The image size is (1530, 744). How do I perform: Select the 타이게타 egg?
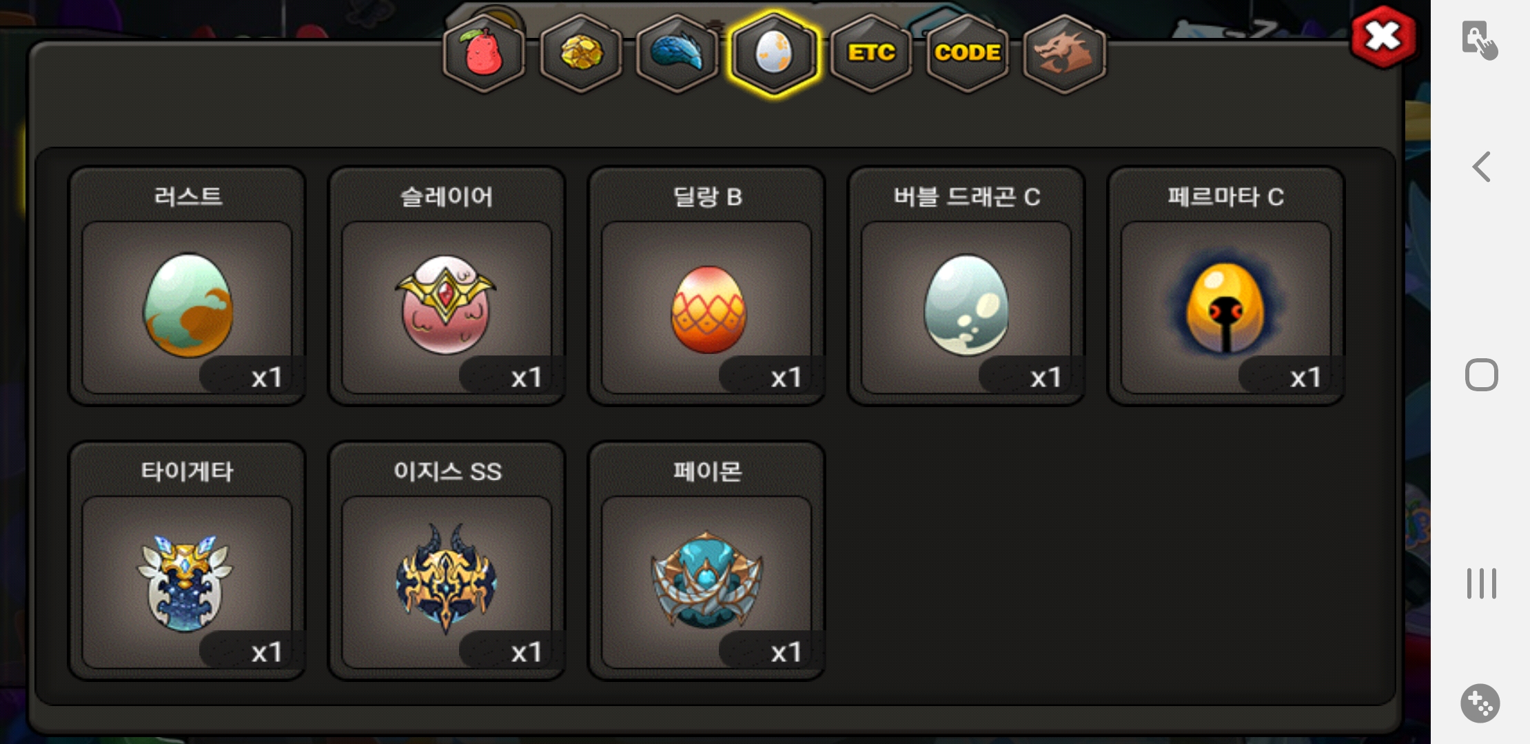[x=187, y=561]
